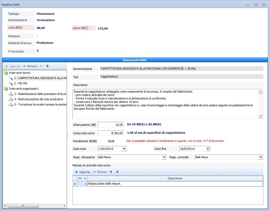
Task: Click the Interventi tecnici folder icon
Action: click(6, 73)
